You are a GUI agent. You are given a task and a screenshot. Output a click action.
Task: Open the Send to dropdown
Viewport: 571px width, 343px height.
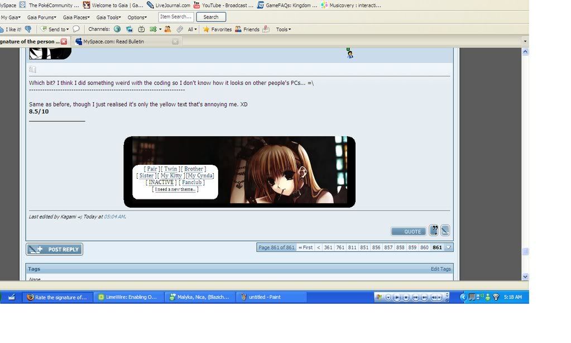click(x=55, y=29)
